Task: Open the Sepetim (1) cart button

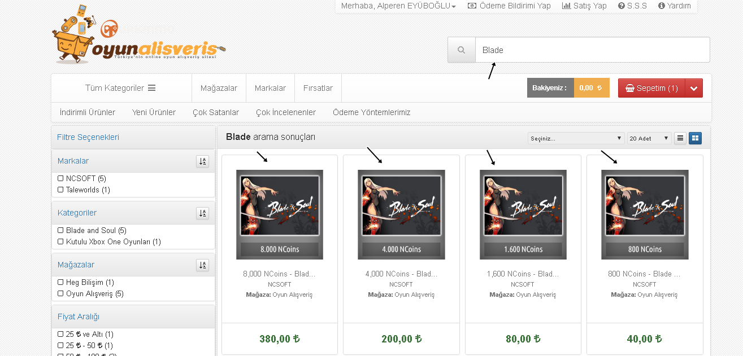Action: (651, 88)
